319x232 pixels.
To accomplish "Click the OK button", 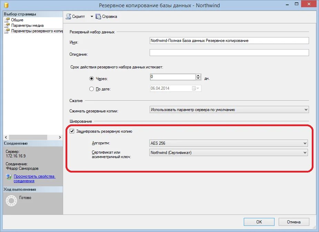I will 259,222.
